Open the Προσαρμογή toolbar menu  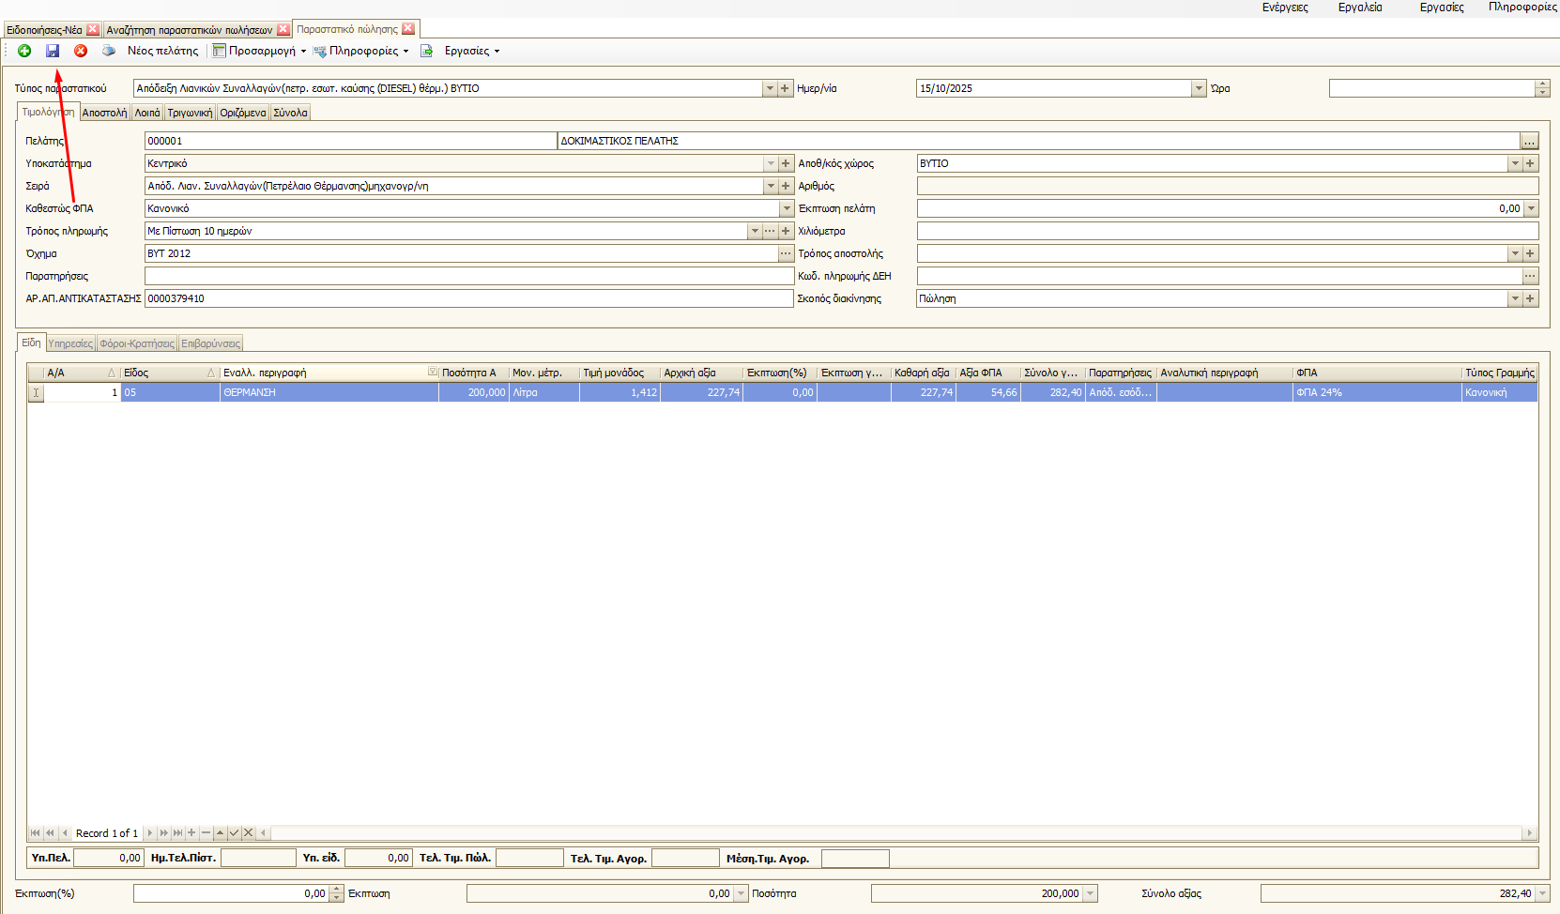tap(260, 51)
